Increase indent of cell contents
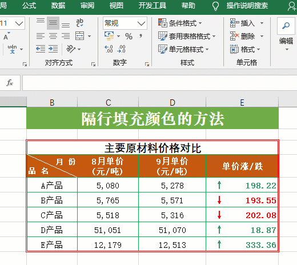 pyautogui.click(x=53, y=49)
